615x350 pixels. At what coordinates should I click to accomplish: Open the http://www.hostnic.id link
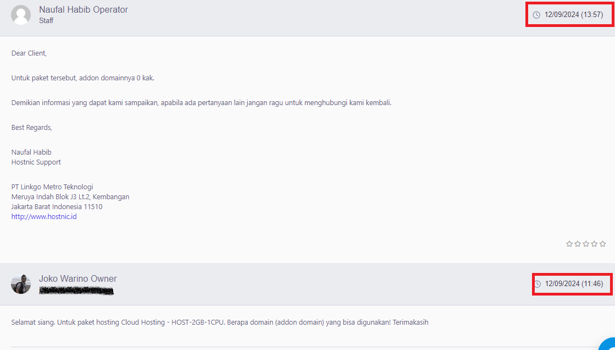44,217
